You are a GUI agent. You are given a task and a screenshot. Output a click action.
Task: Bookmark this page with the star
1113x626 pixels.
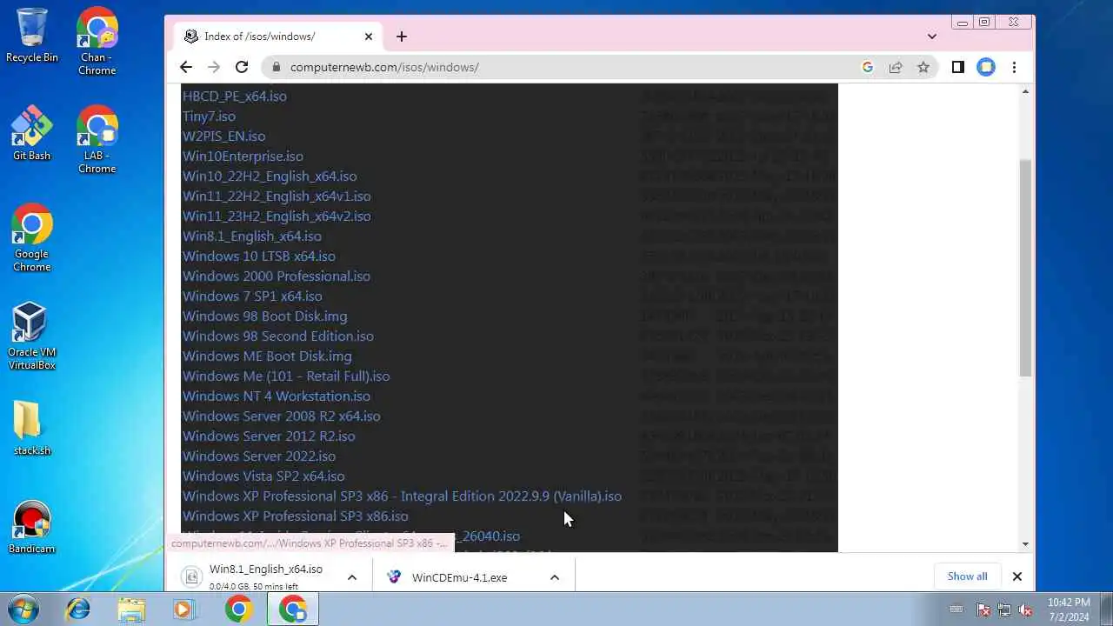tap(923, 67)
